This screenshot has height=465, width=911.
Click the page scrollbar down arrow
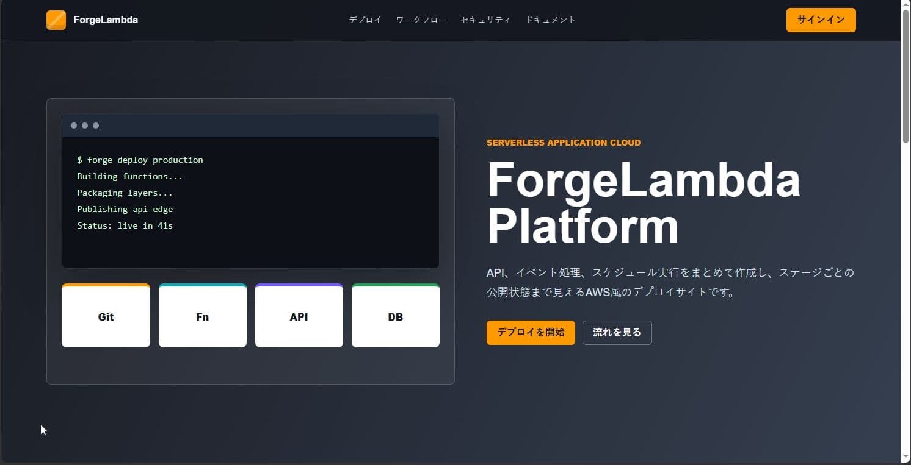point(906,457)
